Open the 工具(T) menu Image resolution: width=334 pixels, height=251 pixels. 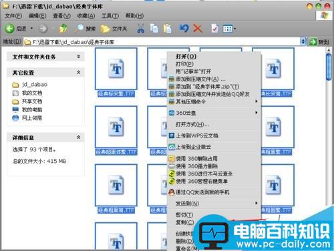(110, 16)
